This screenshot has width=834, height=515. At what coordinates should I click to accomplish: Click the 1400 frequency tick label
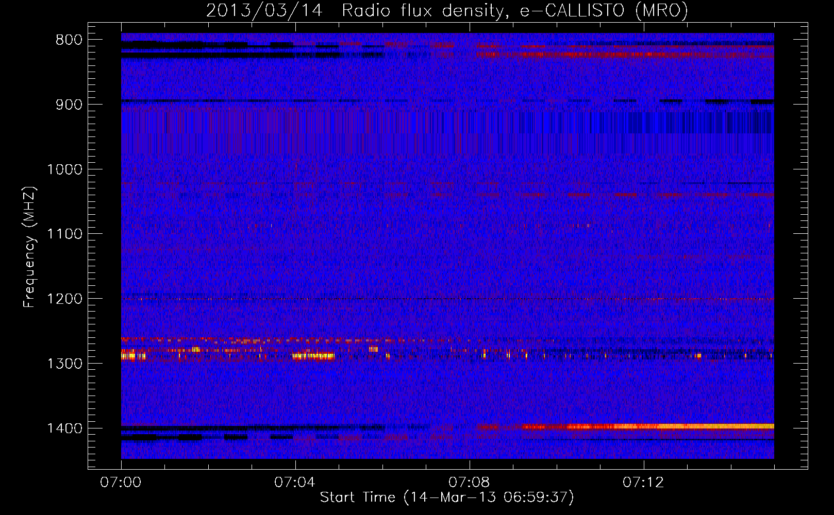(x=64, y=428)
